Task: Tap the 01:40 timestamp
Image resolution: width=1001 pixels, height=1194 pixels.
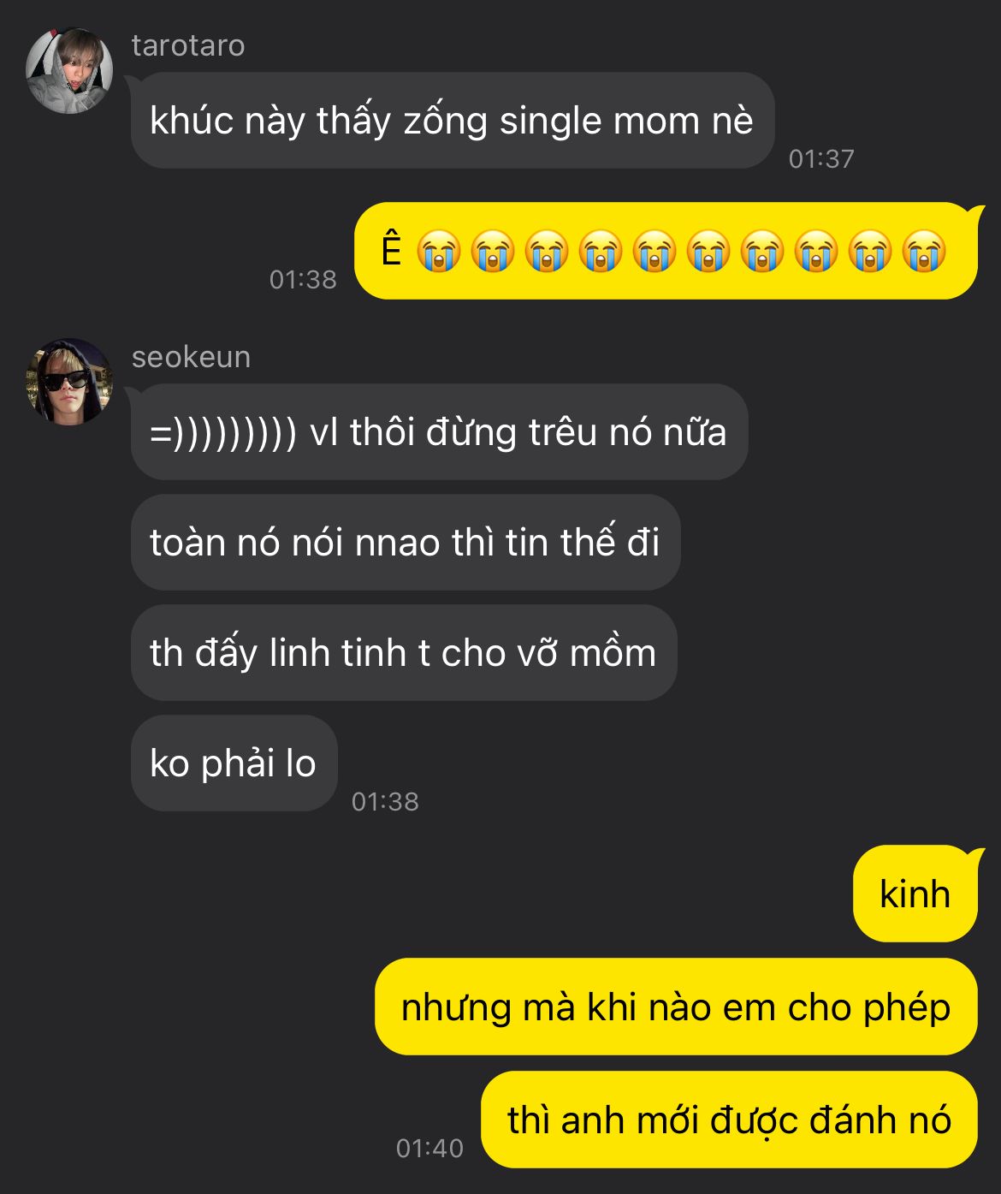Action: pos(429,1149)
